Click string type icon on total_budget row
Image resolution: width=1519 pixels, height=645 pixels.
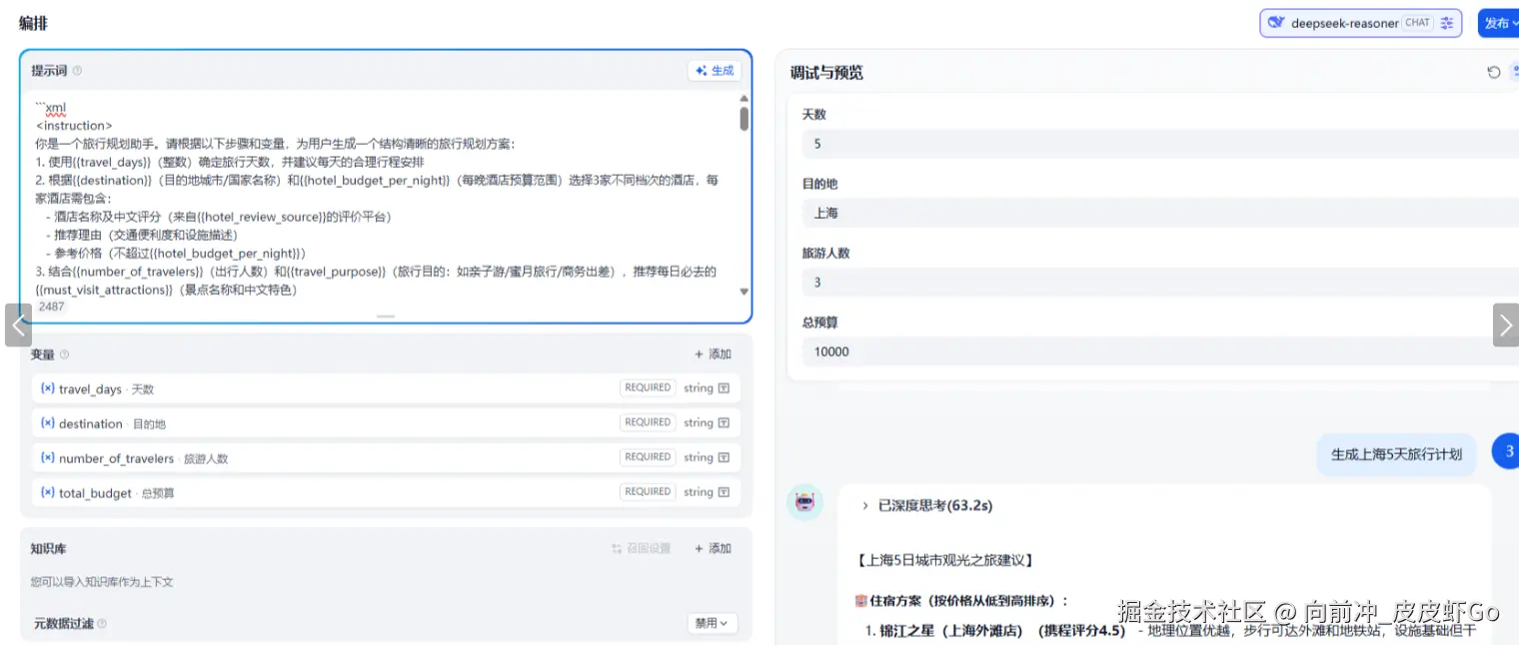(x=725, y=492)
